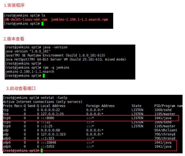Click the 'Local Address' column header
This screenshot has width=185, height=156.
click(x=53, y=106)
